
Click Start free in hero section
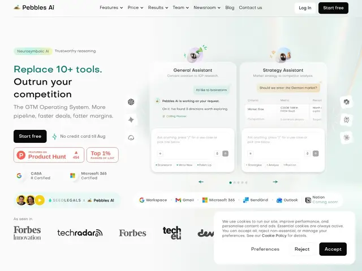point(30,136)
